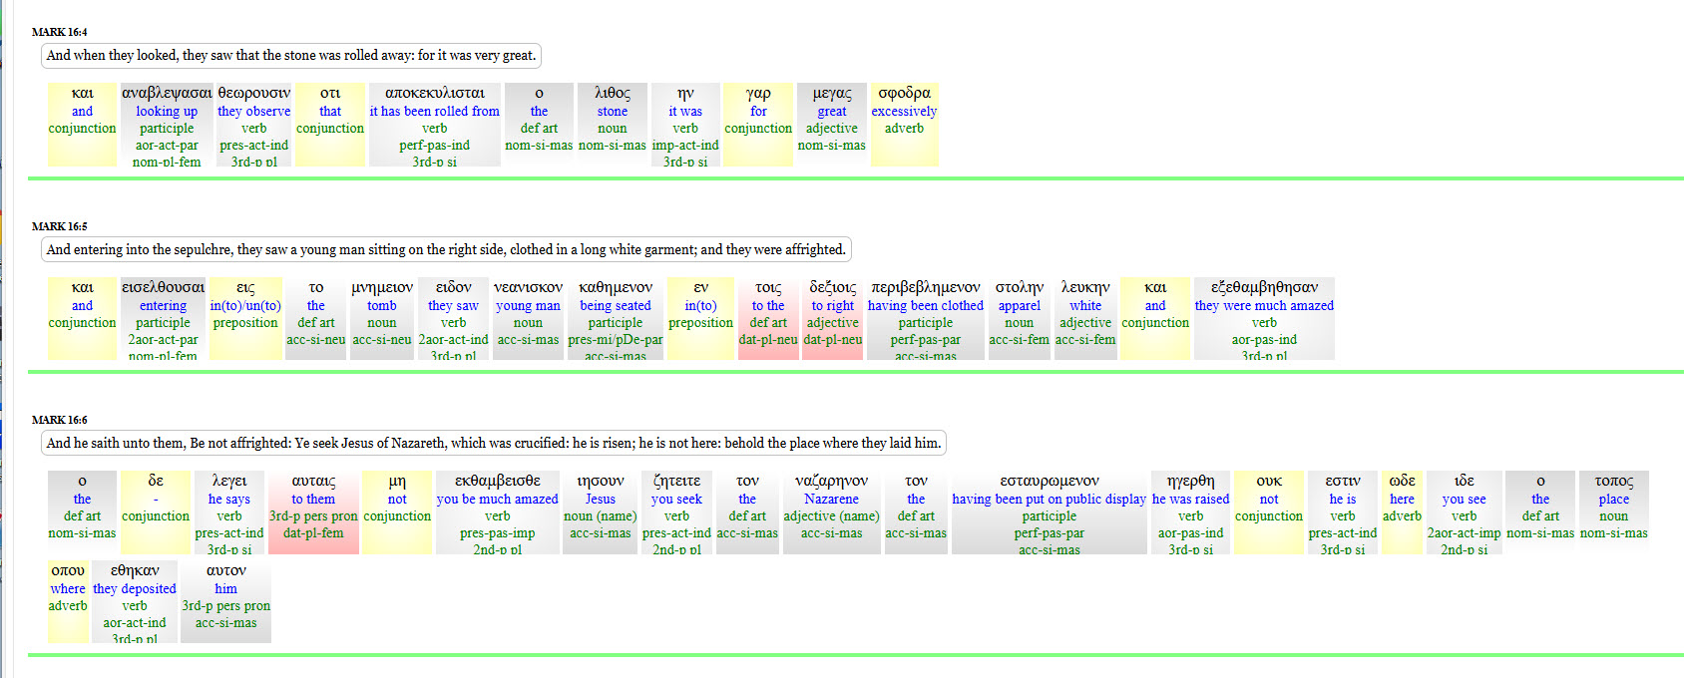Select the Mark 16:4 English translation box

pyautogui.click(x=291, y=56)
